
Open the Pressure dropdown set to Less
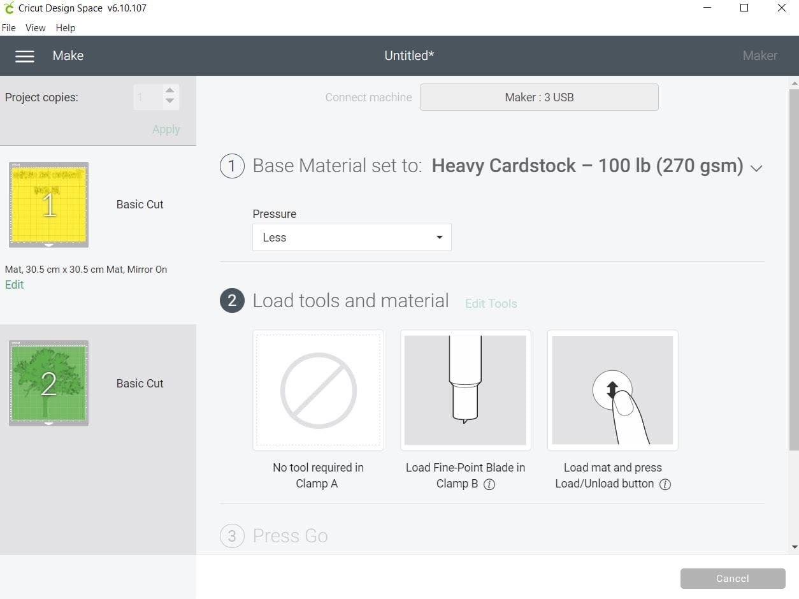click(352, 237)
